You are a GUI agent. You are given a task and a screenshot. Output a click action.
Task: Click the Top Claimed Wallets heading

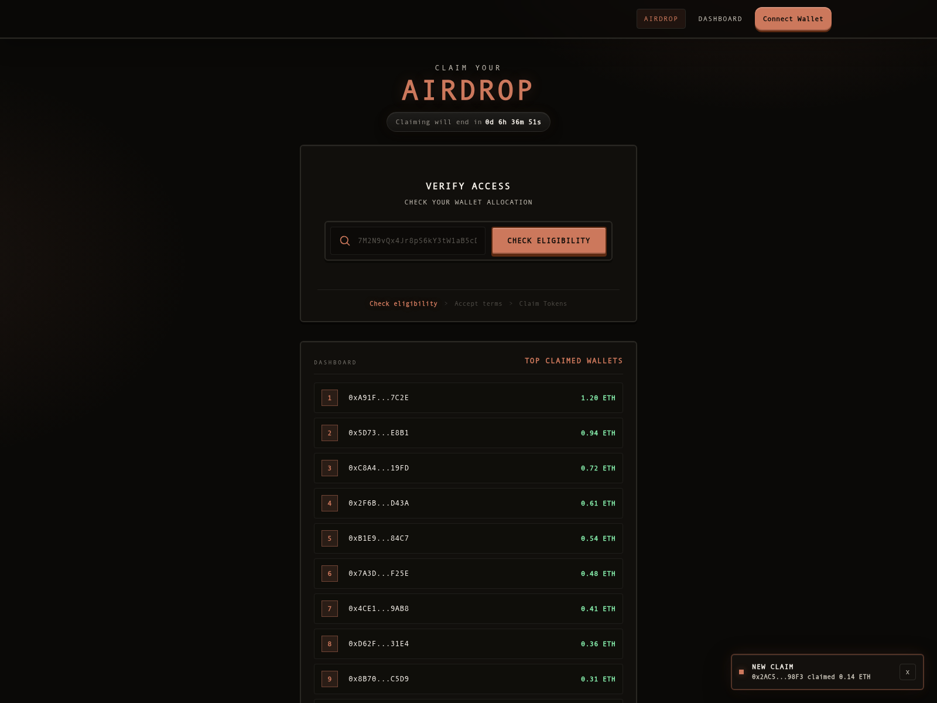tap(574, 361)
